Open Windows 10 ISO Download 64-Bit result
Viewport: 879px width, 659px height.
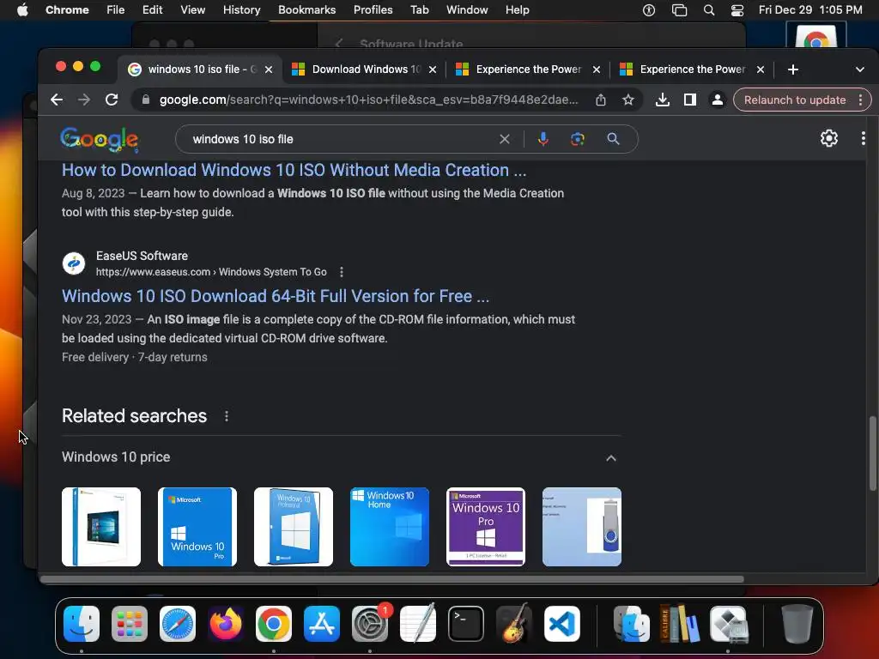(x=276, y=296)
